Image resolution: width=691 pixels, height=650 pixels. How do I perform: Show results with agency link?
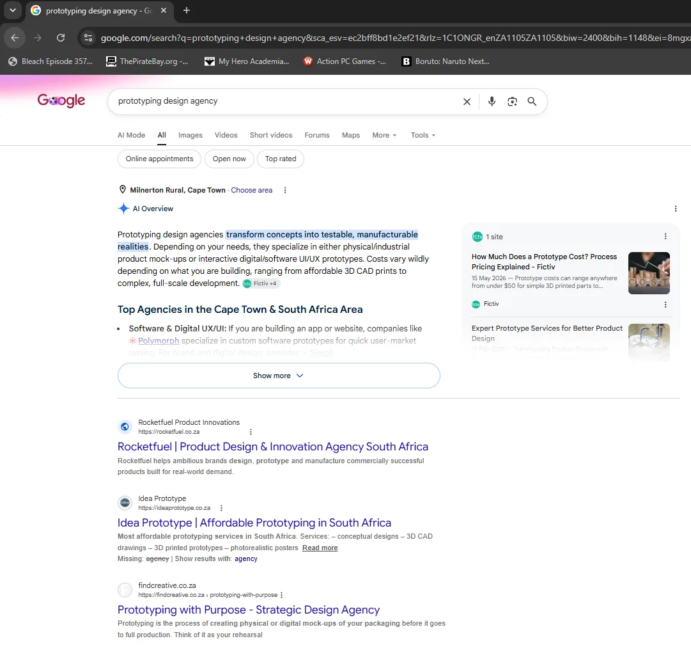pyautogui.click(x=246, y=559)
